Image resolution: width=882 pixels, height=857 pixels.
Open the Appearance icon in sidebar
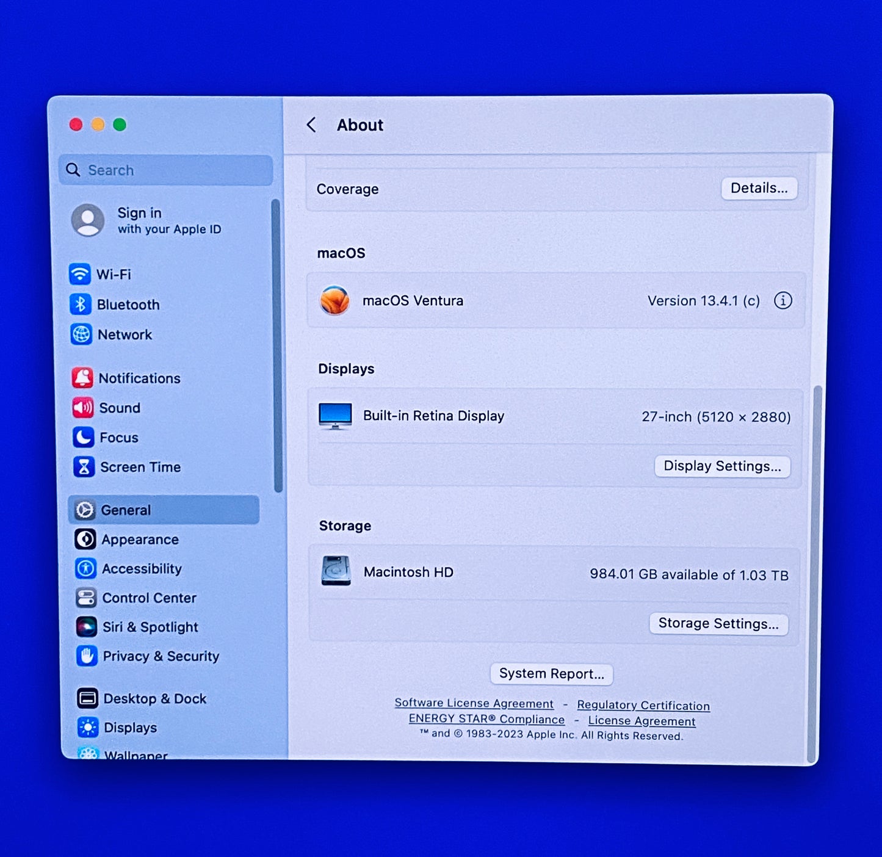point(85,539)
